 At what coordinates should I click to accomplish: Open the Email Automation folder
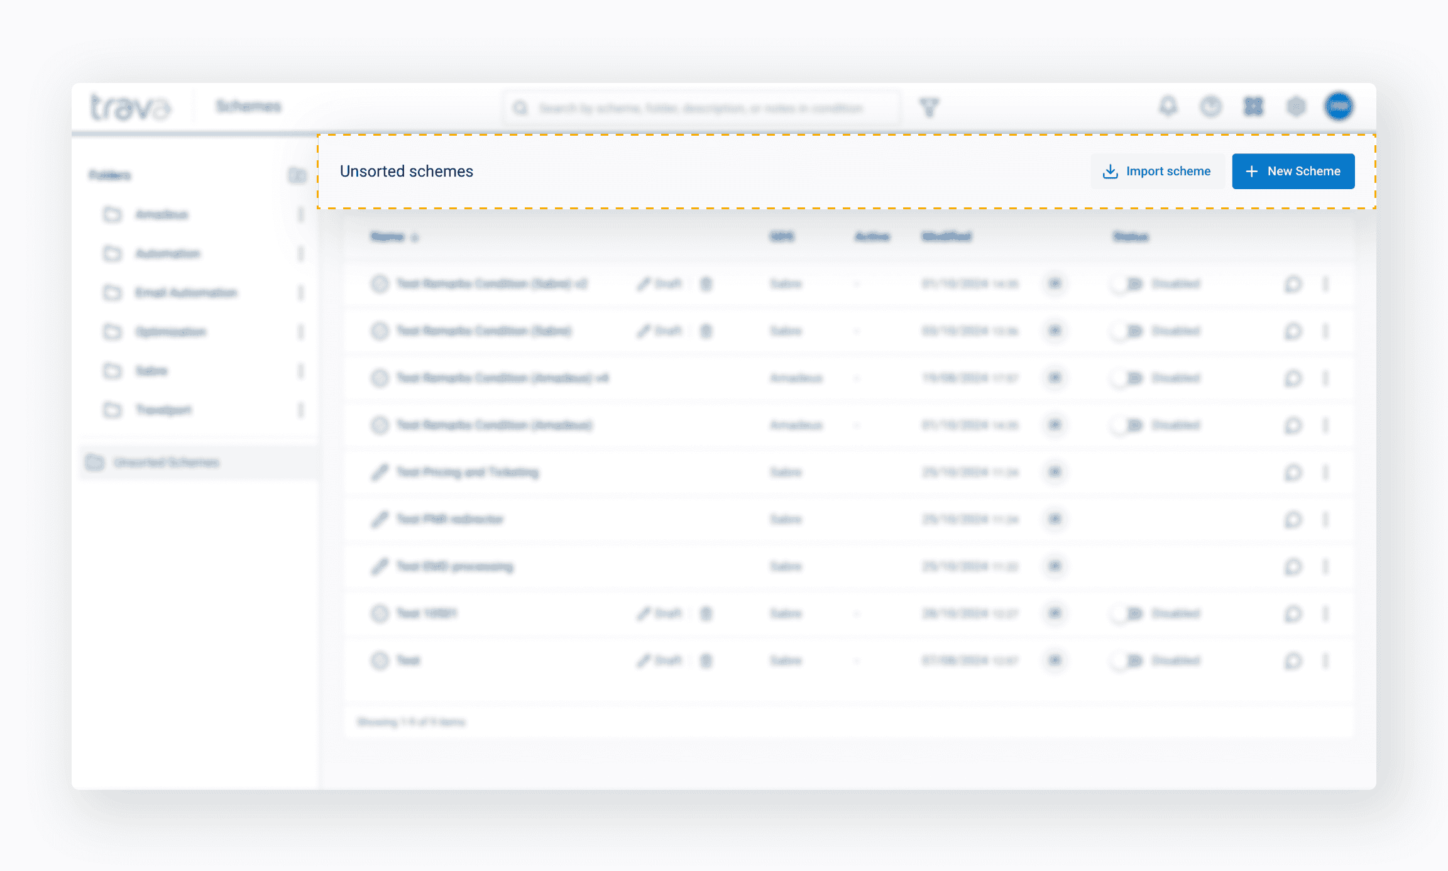pyautogui.click(x=186, y=293)
